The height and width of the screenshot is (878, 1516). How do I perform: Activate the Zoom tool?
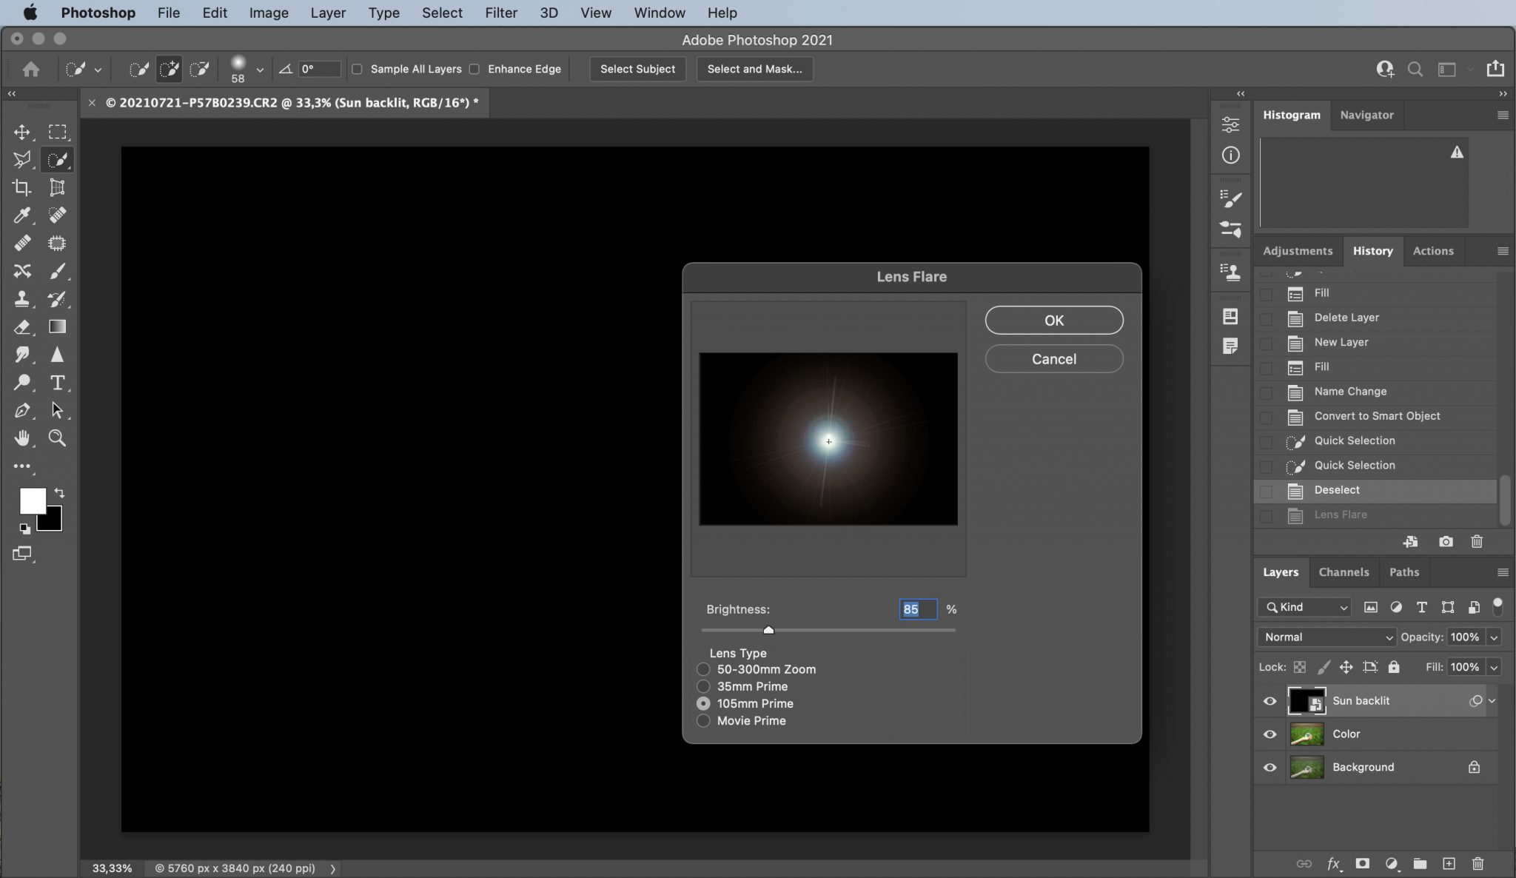click(x=56, y=438)
